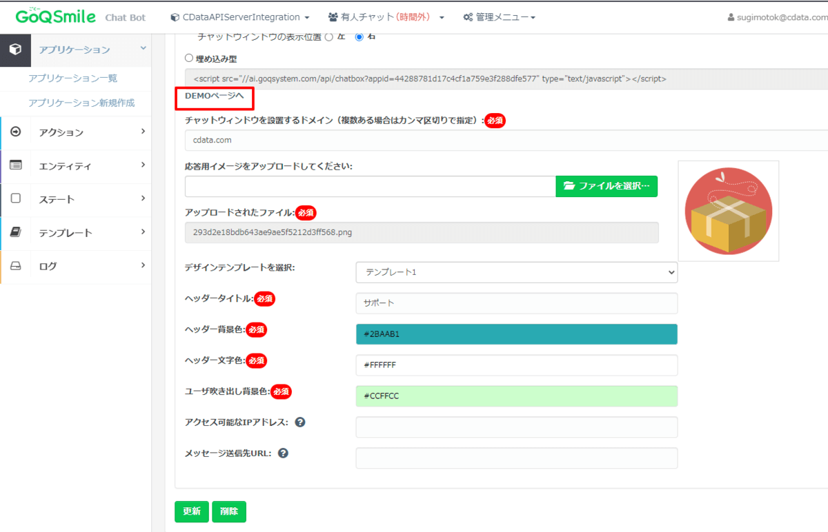Click the green 更新 button
This screenshot has height=532, width=828.
click(192, 511)
